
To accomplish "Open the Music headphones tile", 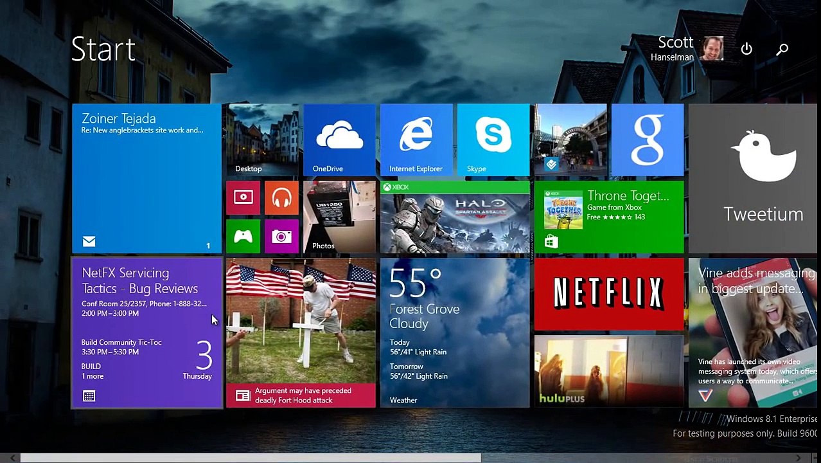I will [x=281, y=198].
